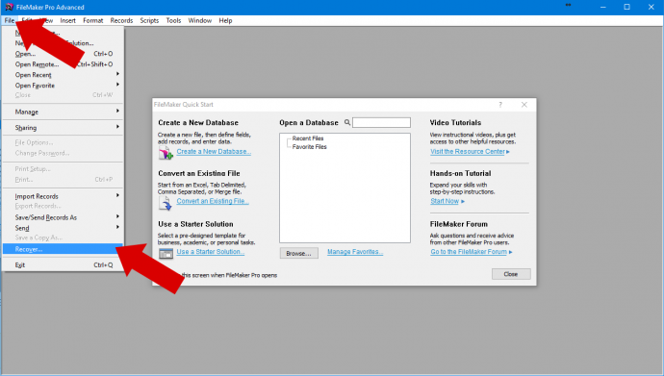664x376 pixels.
Task: Click the File menu in the menu bar
Action: (10, 20)
